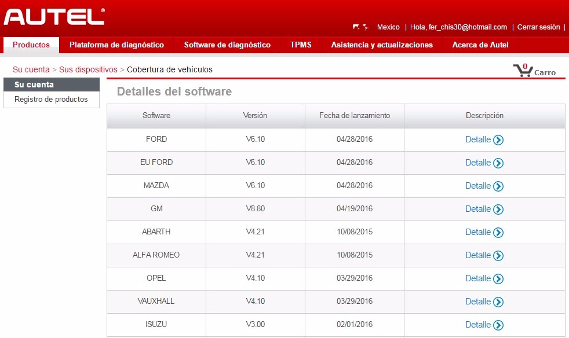569x338 pixels.
Task: Go to the TPMS menu
Action: (x=301, y=45)
